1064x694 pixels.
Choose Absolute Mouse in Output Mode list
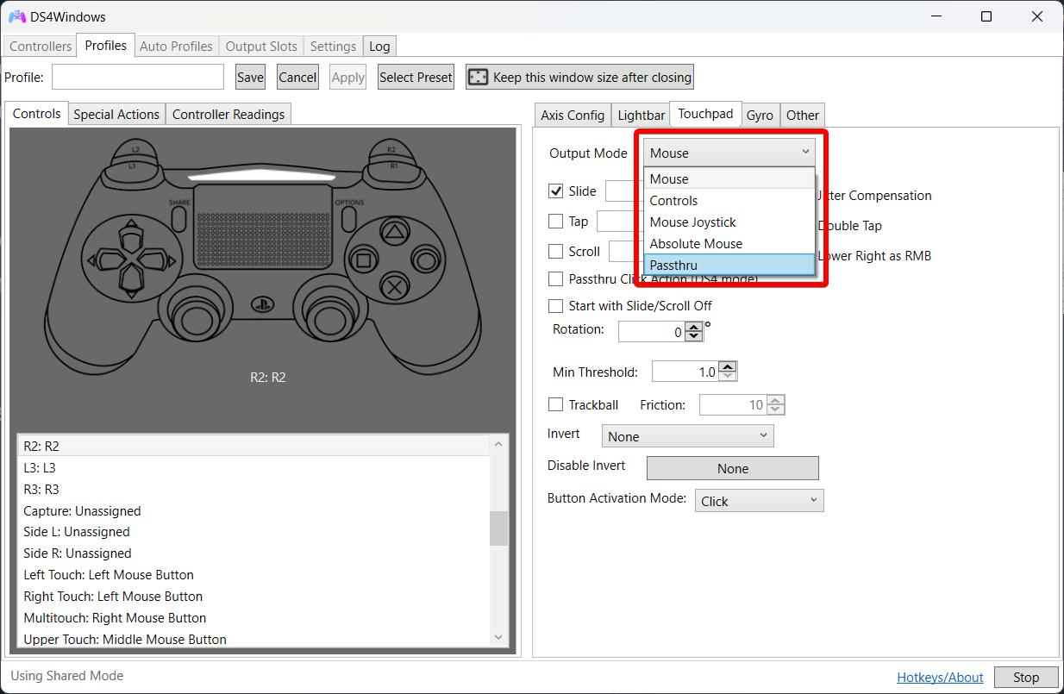tap(729, 243)
